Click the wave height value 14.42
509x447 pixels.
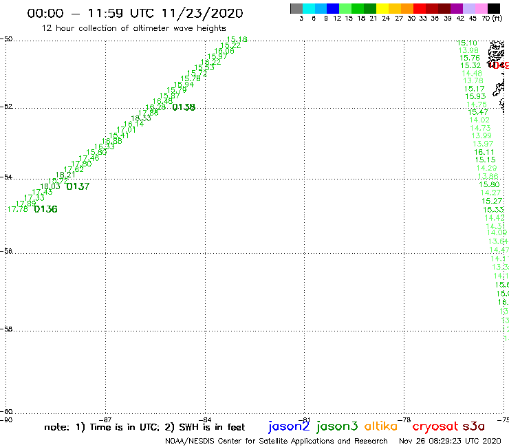[495, 218]
